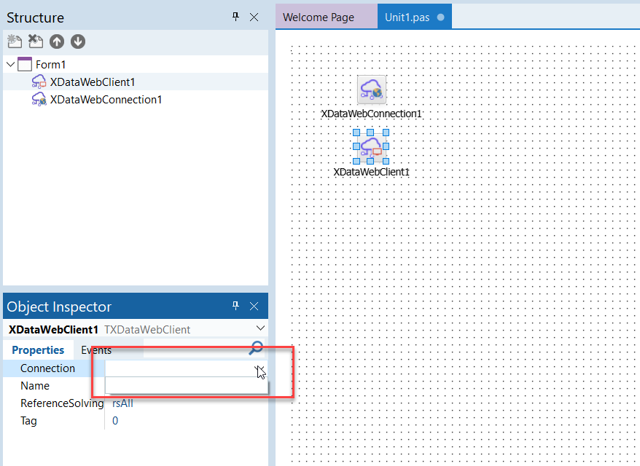The image size is (640, 466).
Task: Click the XDataWebClient1 label on the form designer
Action: 371,172
